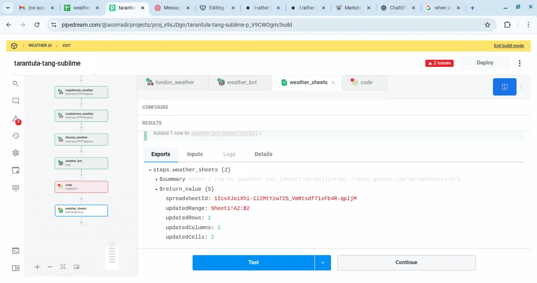Open the terminal console icon

pyautogui.click(x=16, y=251)
